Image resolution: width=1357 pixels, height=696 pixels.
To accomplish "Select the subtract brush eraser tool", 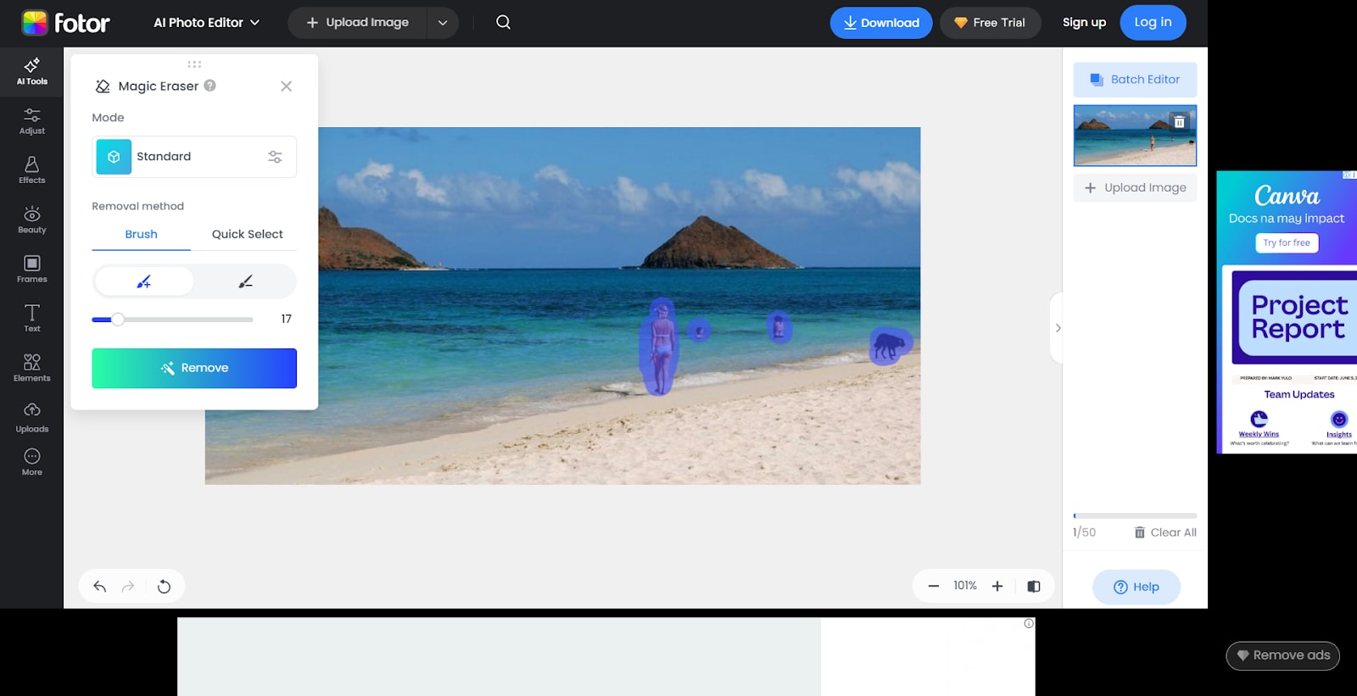I will [245, 281].
